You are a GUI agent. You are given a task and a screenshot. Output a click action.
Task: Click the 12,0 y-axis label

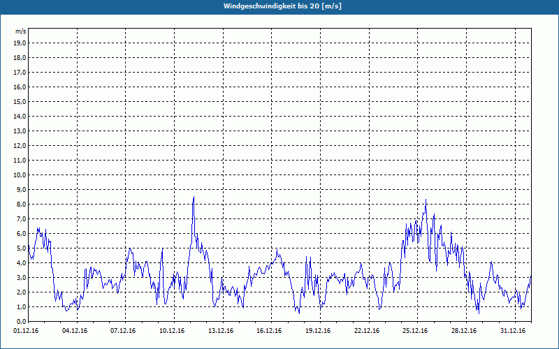click(x=20, y=146)
